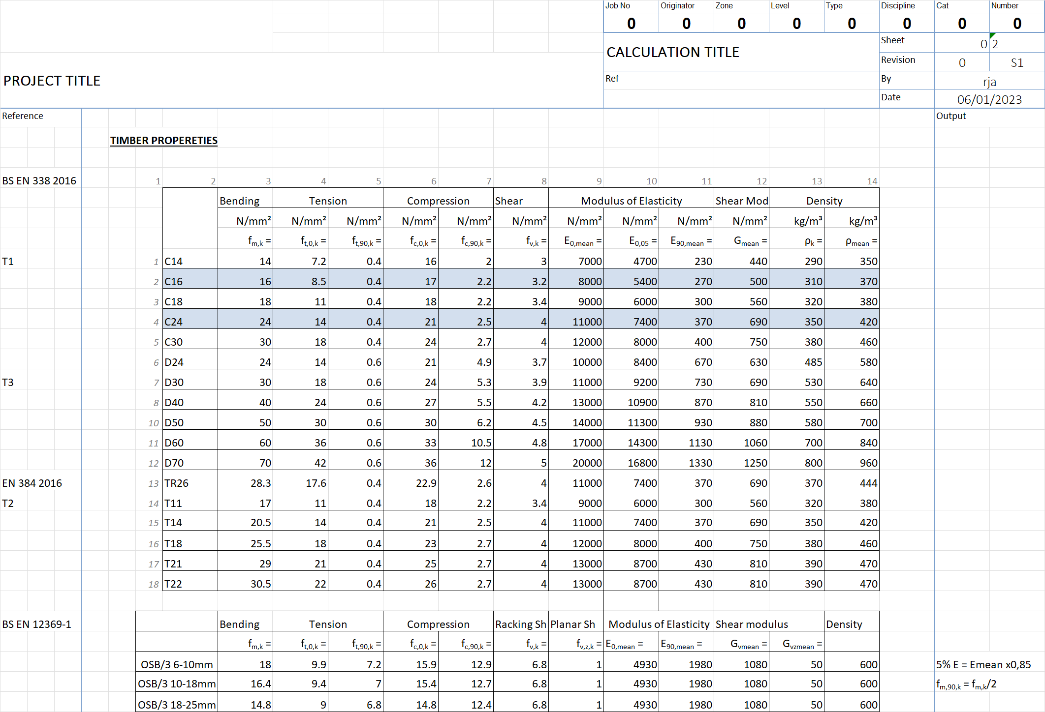Click the T1 reference label
This screenshot has width=1045, height=712.
[8, 261]
